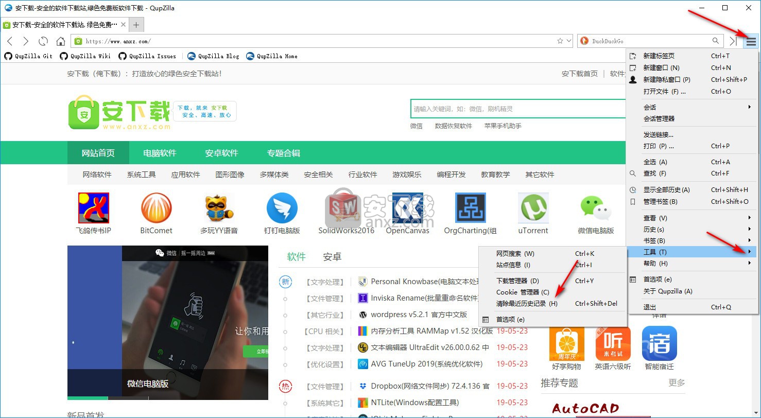Open the QupZilla Home bookmark
This screenshot has height=418, width=761.
(272, 56)
